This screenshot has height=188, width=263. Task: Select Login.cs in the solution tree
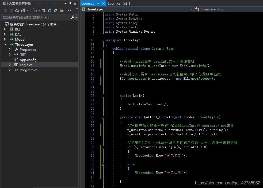pos(26,65)
